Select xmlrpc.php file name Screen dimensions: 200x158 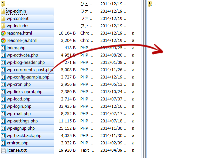[17, 143]
